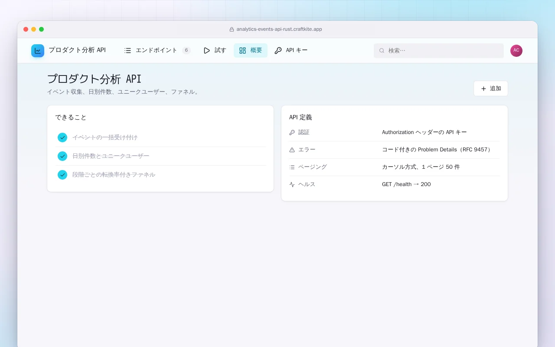Viewport: 555px width, 347px height.
Task: Click the Problem Details（RFC 9457）value
Action: [437, 150]
